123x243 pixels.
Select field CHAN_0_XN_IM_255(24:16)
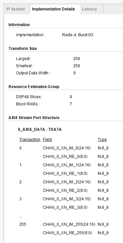click(x=69, y=224)
